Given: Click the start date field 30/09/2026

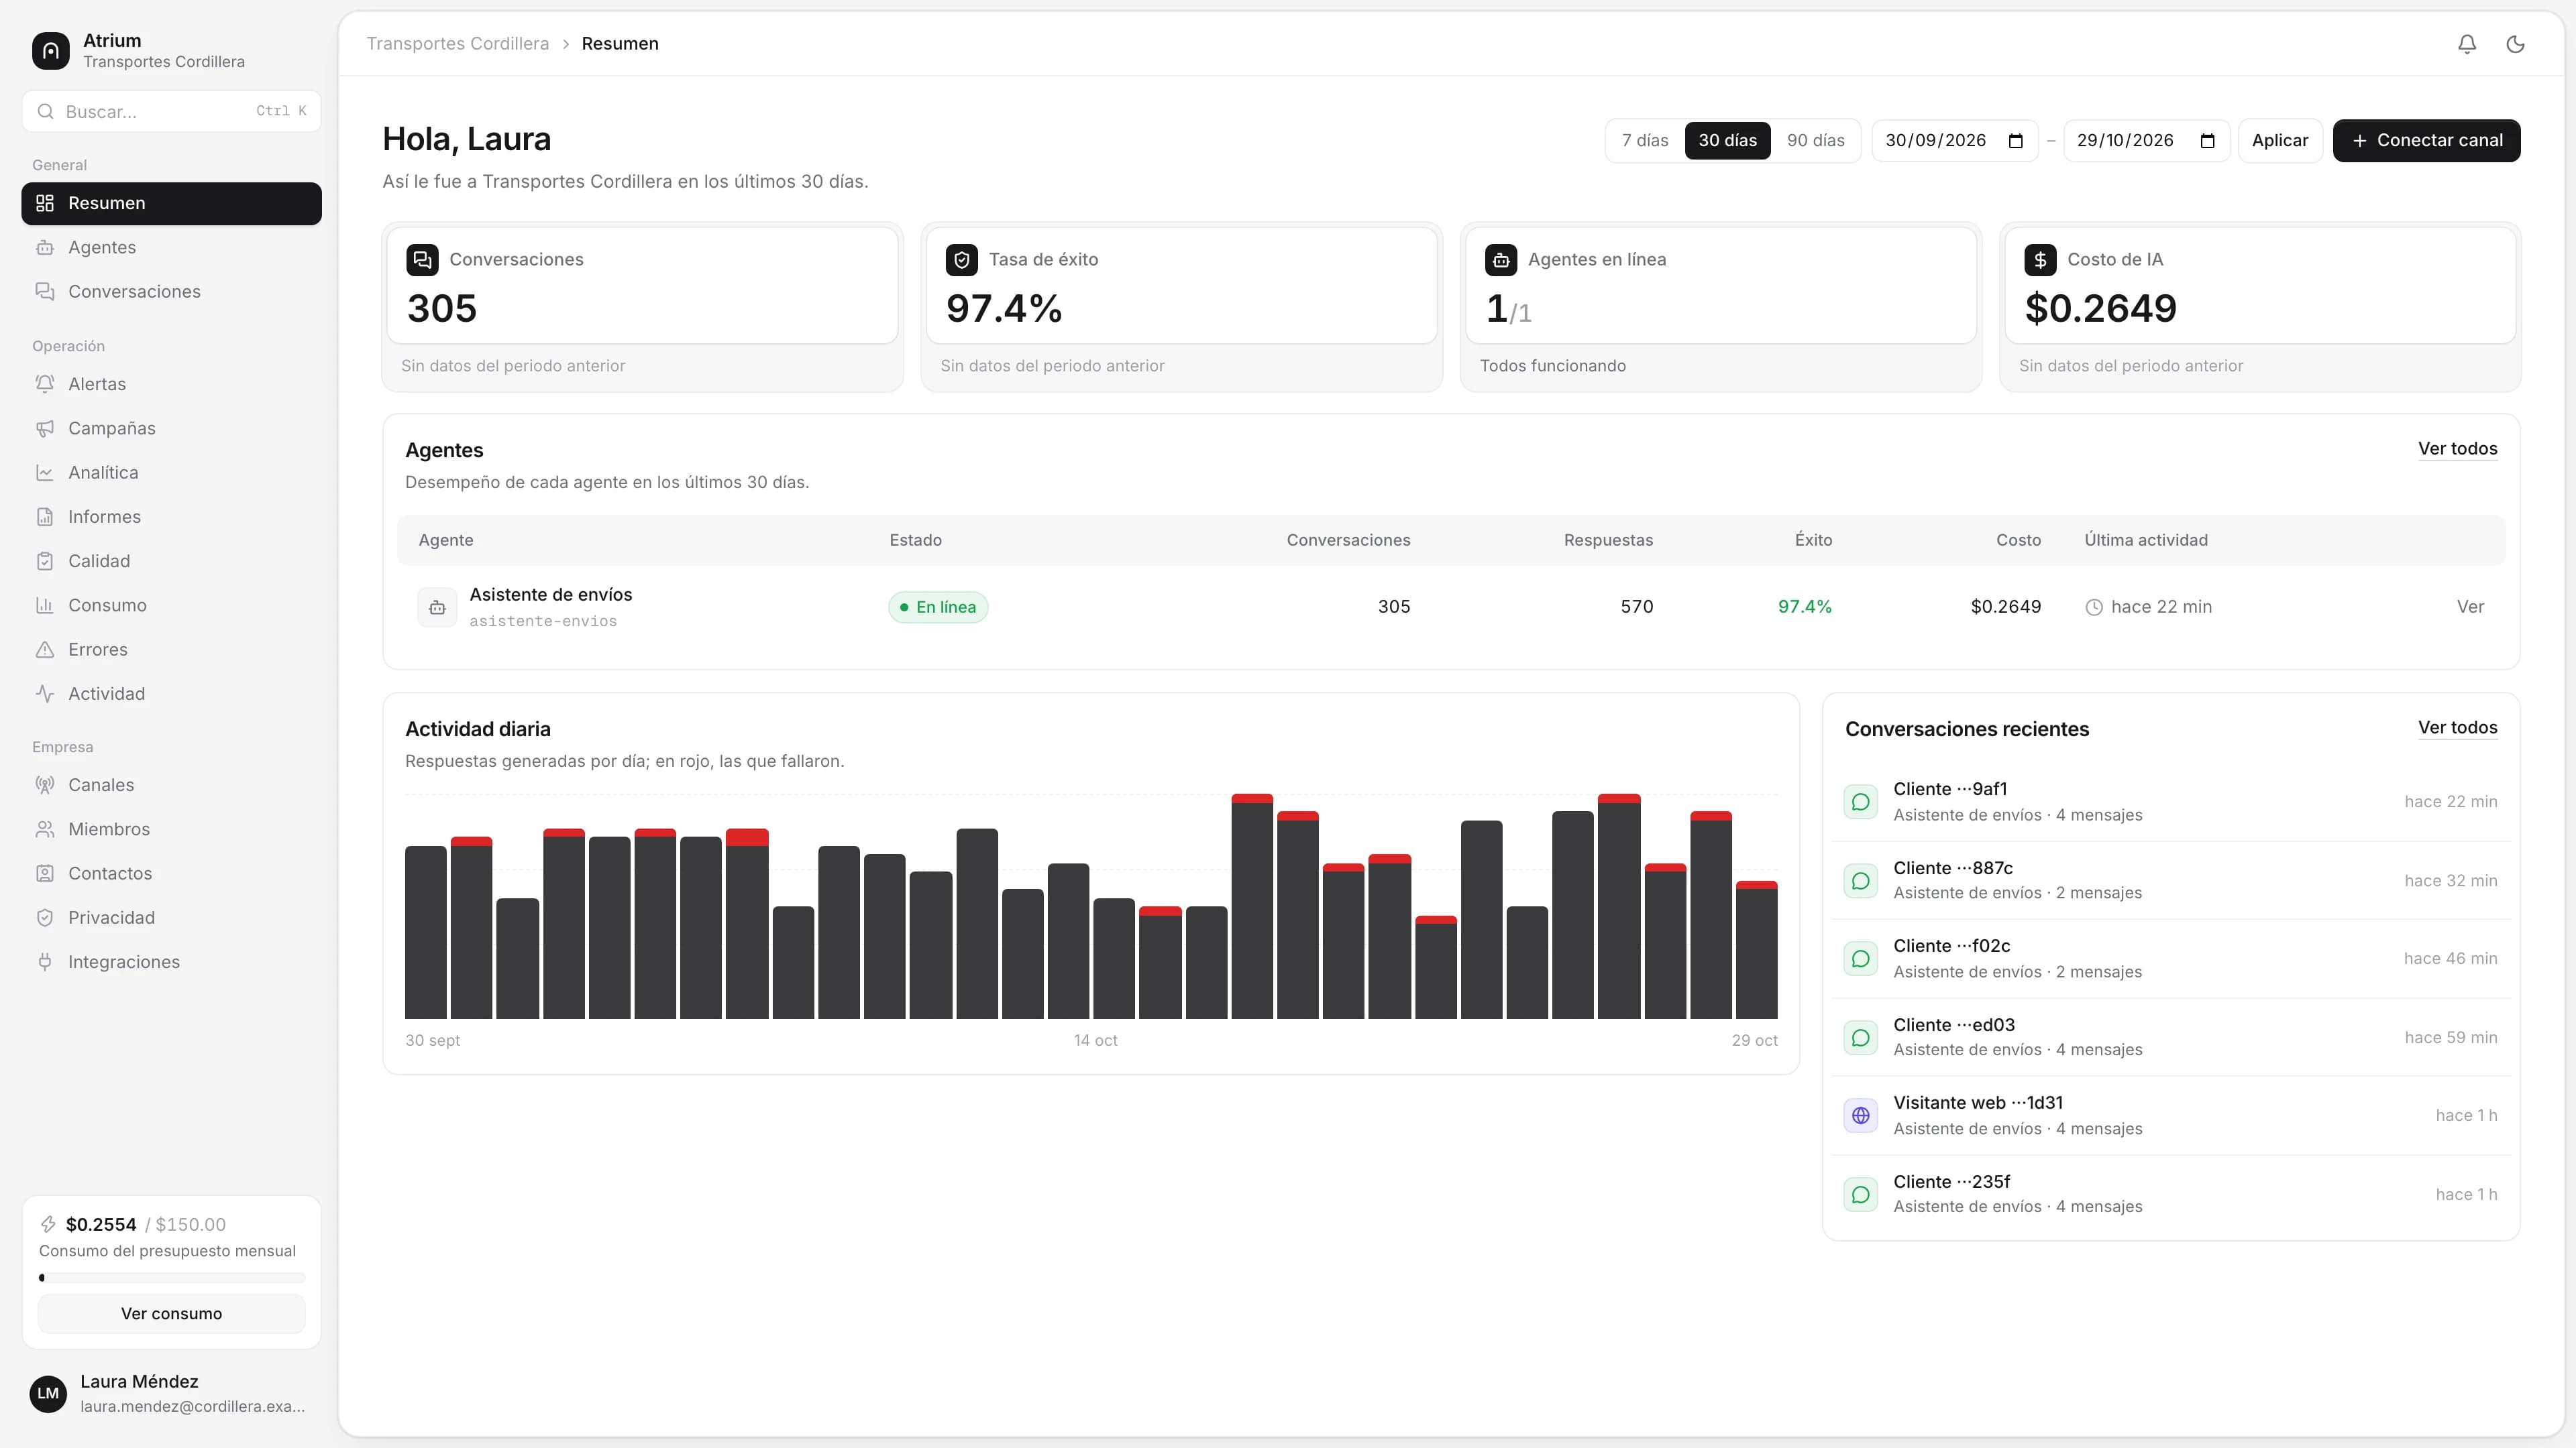Looking at the screenshot, I should pos(1954,141).
